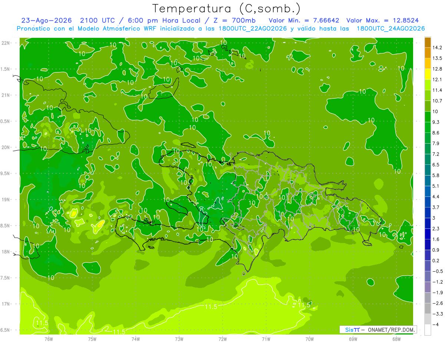The image size is (445, 344).
Task: Click the model start time '1800UTC_22AGO2026'
Action: point(253,29)
